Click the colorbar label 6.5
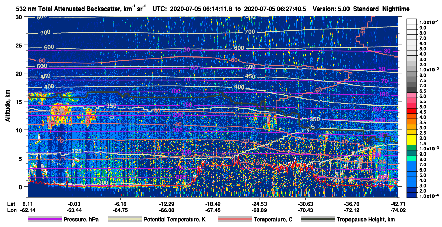The image size is (442, 227). pyautogui.click(x=423, y=91)
